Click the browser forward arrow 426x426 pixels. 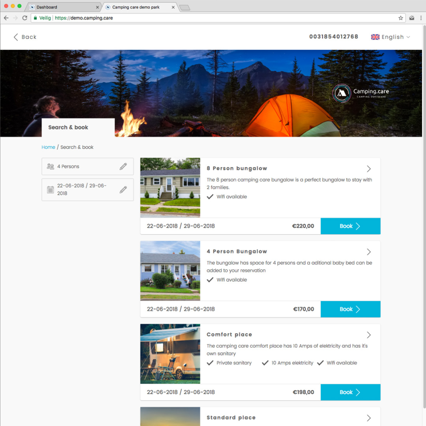tap(16, 18)
